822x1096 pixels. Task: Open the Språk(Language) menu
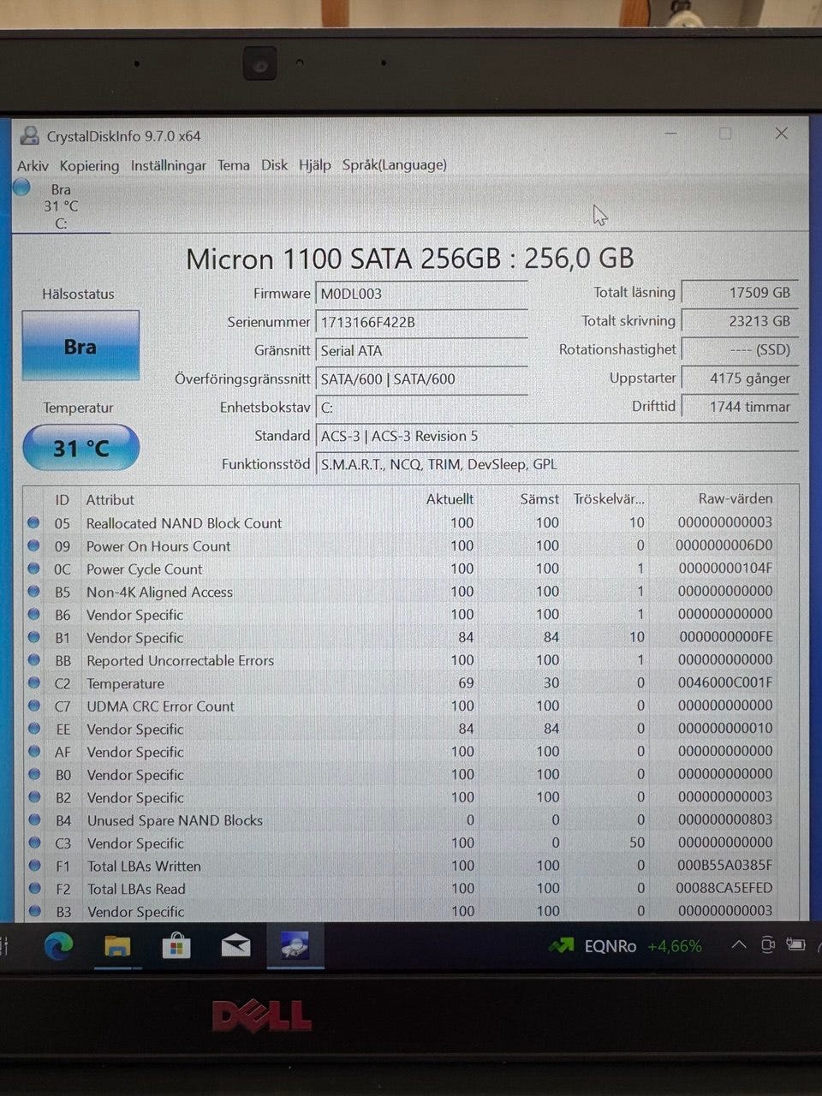click(394, 165)
